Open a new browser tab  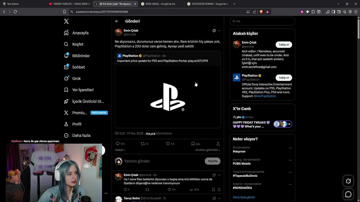click(234, 4)
